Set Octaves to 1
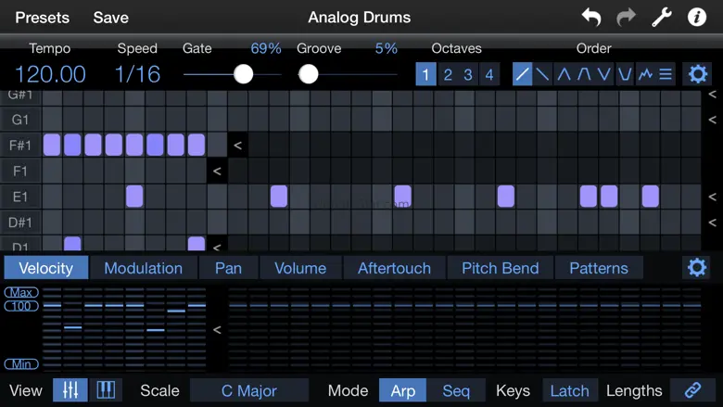This screenshot has width=723, height=407. pos(425,74)
